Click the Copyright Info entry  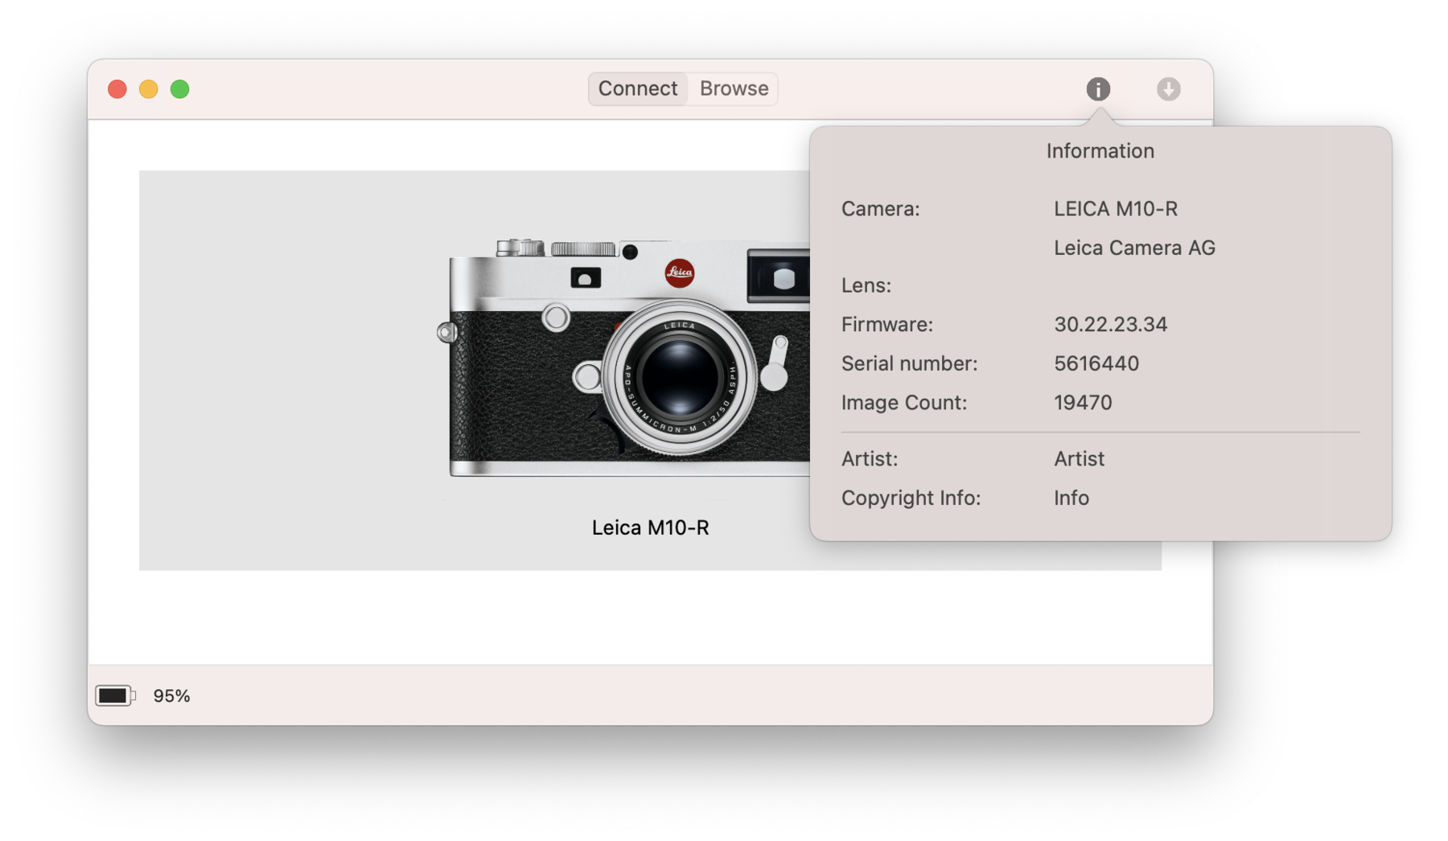coord(1071,498)
